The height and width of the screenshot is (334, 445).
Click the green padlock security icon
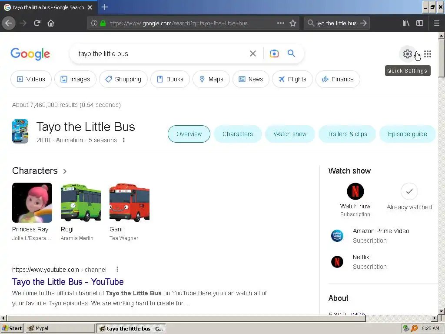(x=103, y=23)
